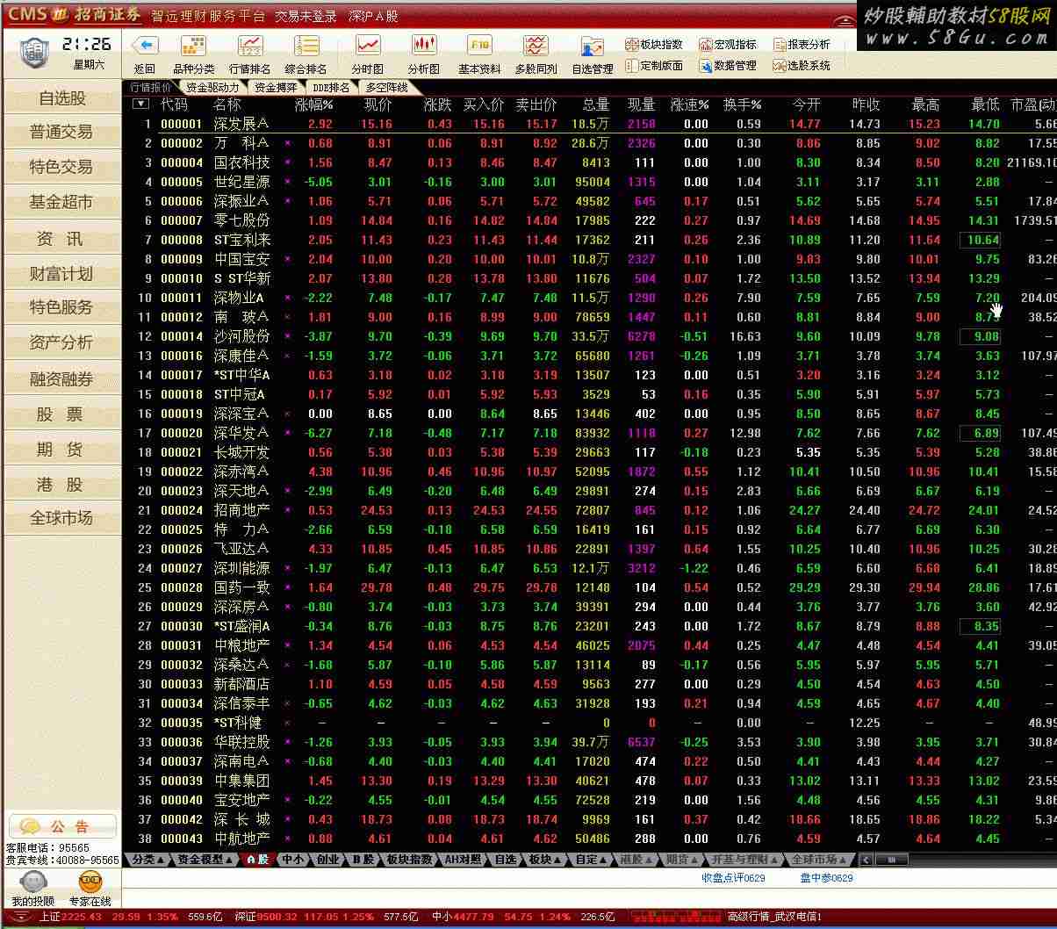Open 多股同列 multi-stock view icon
This screenshot has width=1057, height=929.
pyautogui.click(x=536, y=46)
